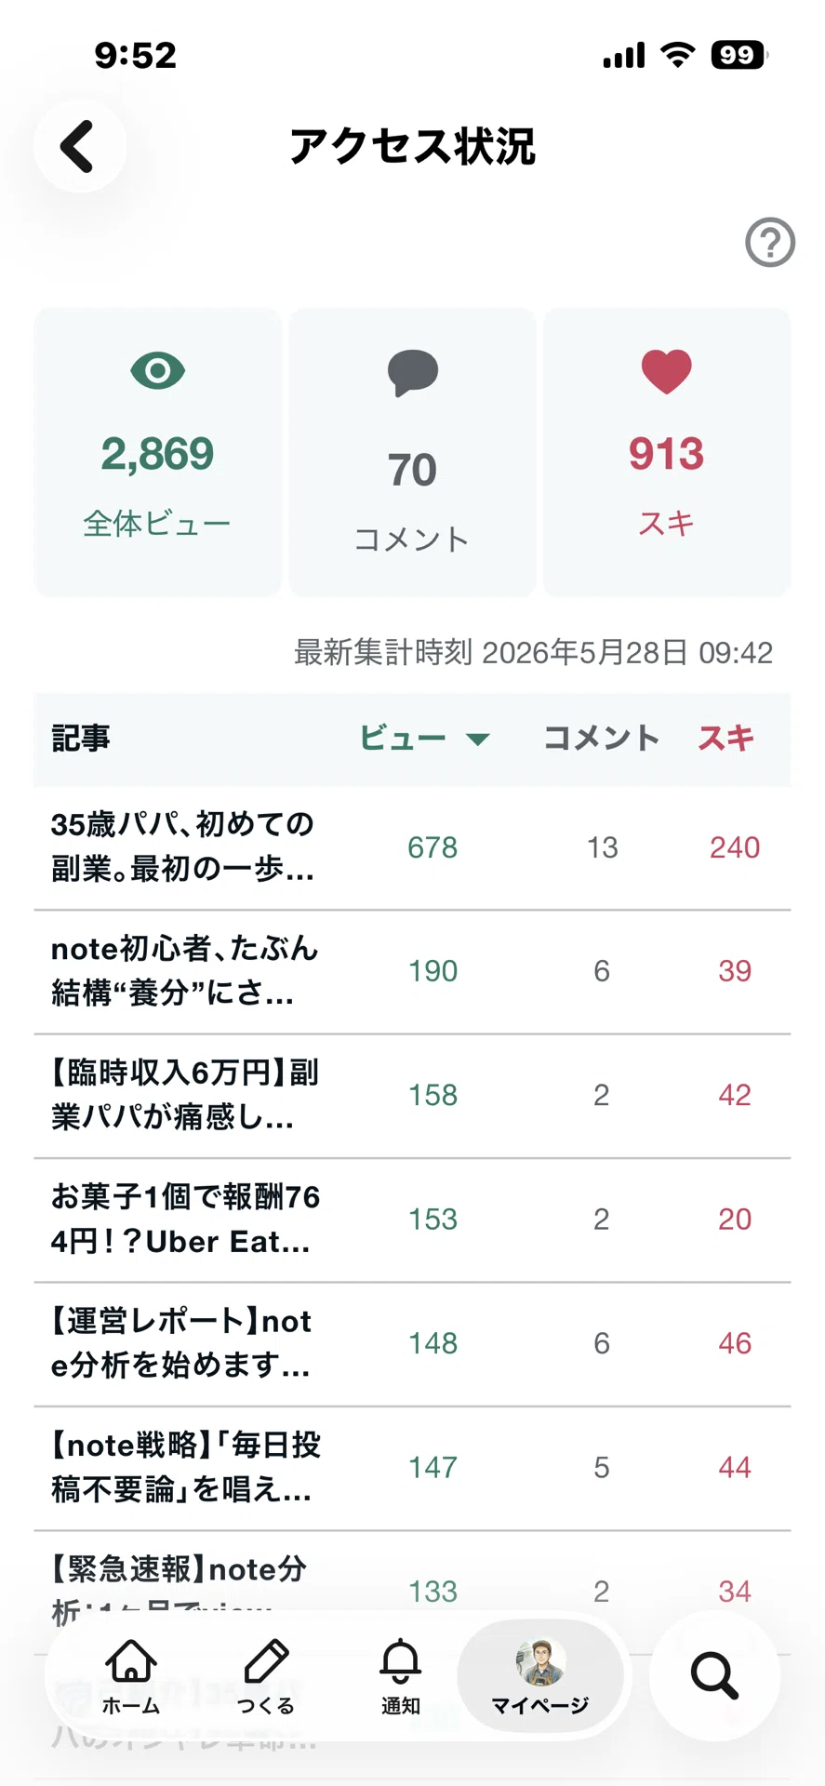Open the help question mark icon
Viewport: 825px width, 1786px height.
[769, 243]
